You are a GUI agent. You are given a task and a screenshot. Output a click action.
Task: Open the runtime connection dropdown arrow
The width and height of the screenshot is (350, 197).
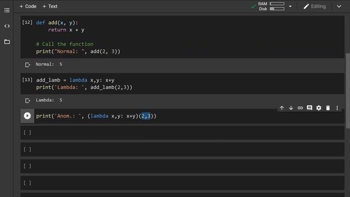[290, 6]
